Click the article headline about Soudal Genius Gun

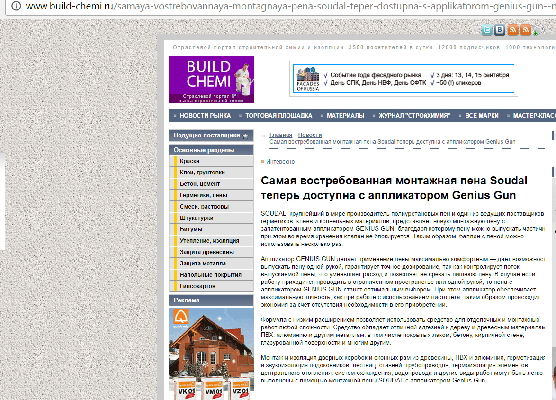(x=394, y=188)
